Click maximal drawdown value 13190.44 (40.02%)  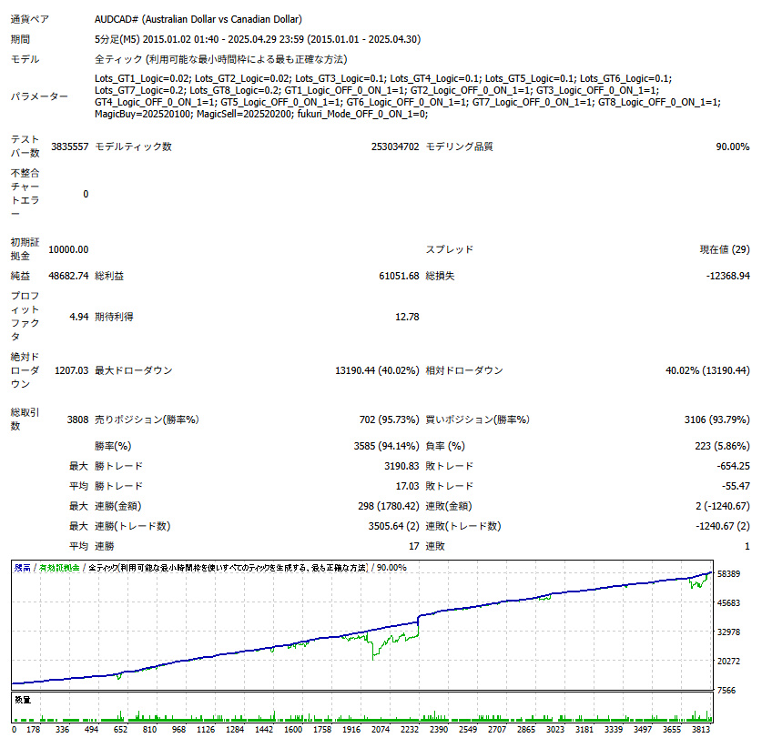[x=377, y=370]
